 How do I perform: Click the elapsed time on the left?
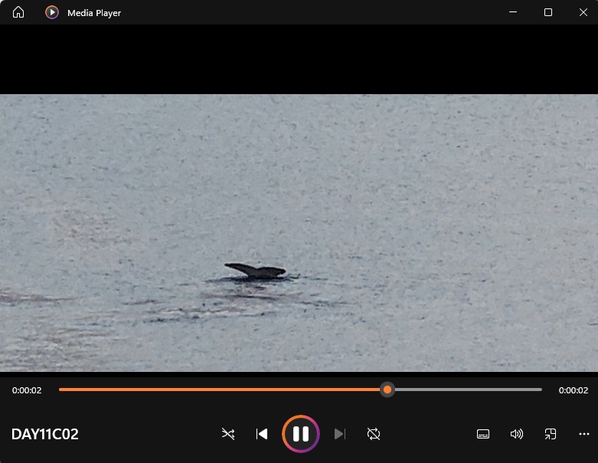(27, 390)
